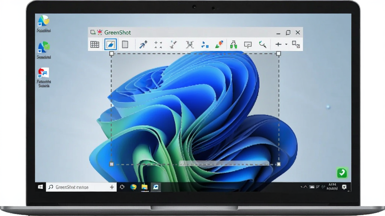The image size is (385, 216).
Task: Click the magnifier zoom tool icon
Action: 262,44
